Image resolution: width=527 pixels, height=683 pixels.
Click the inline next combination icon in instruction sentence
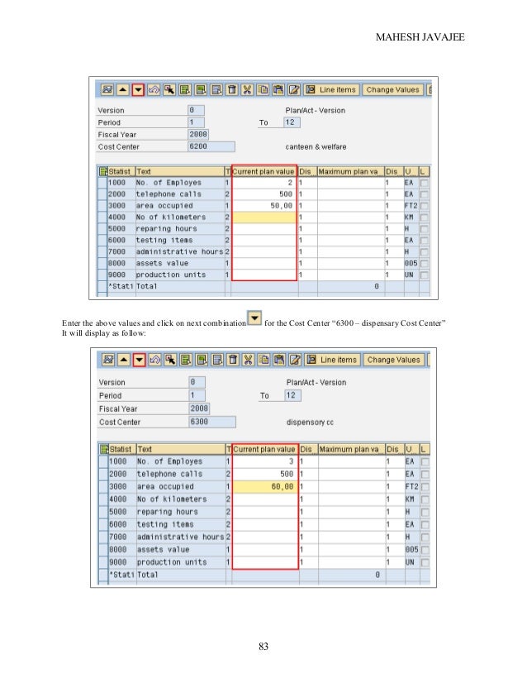coord(254,318)
